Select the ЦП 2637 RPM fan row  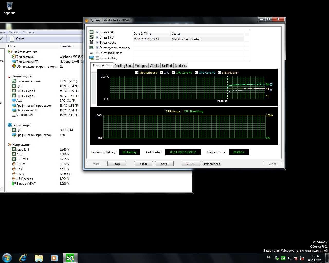click(44, 130)
